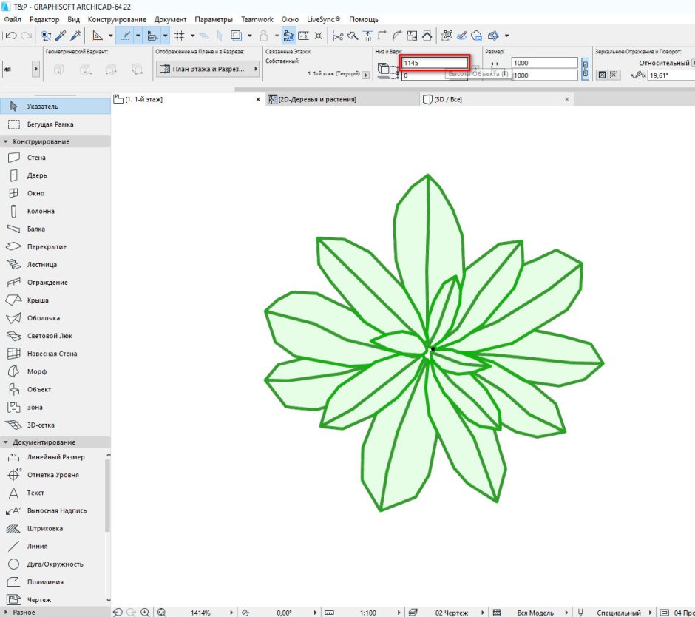Click the Undo arrow in toolbar

coord(11,35)
